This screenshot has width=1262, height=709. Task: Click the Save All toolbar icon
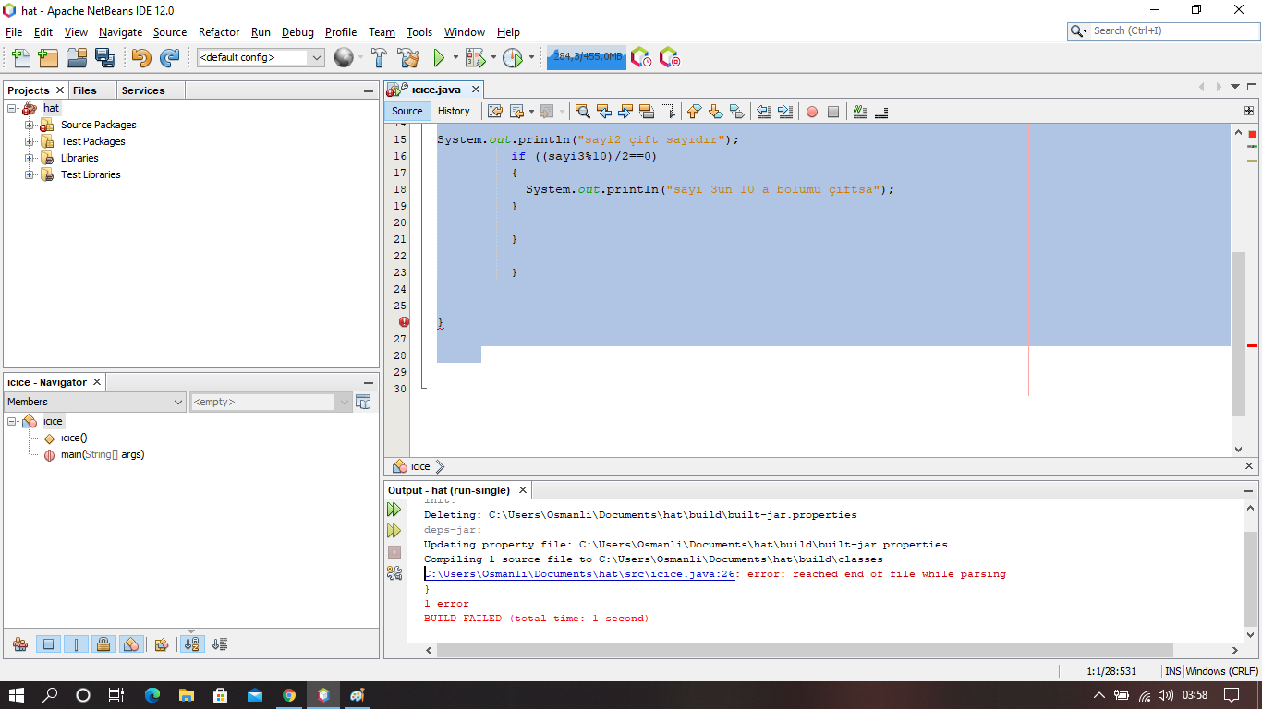point(105,58)
